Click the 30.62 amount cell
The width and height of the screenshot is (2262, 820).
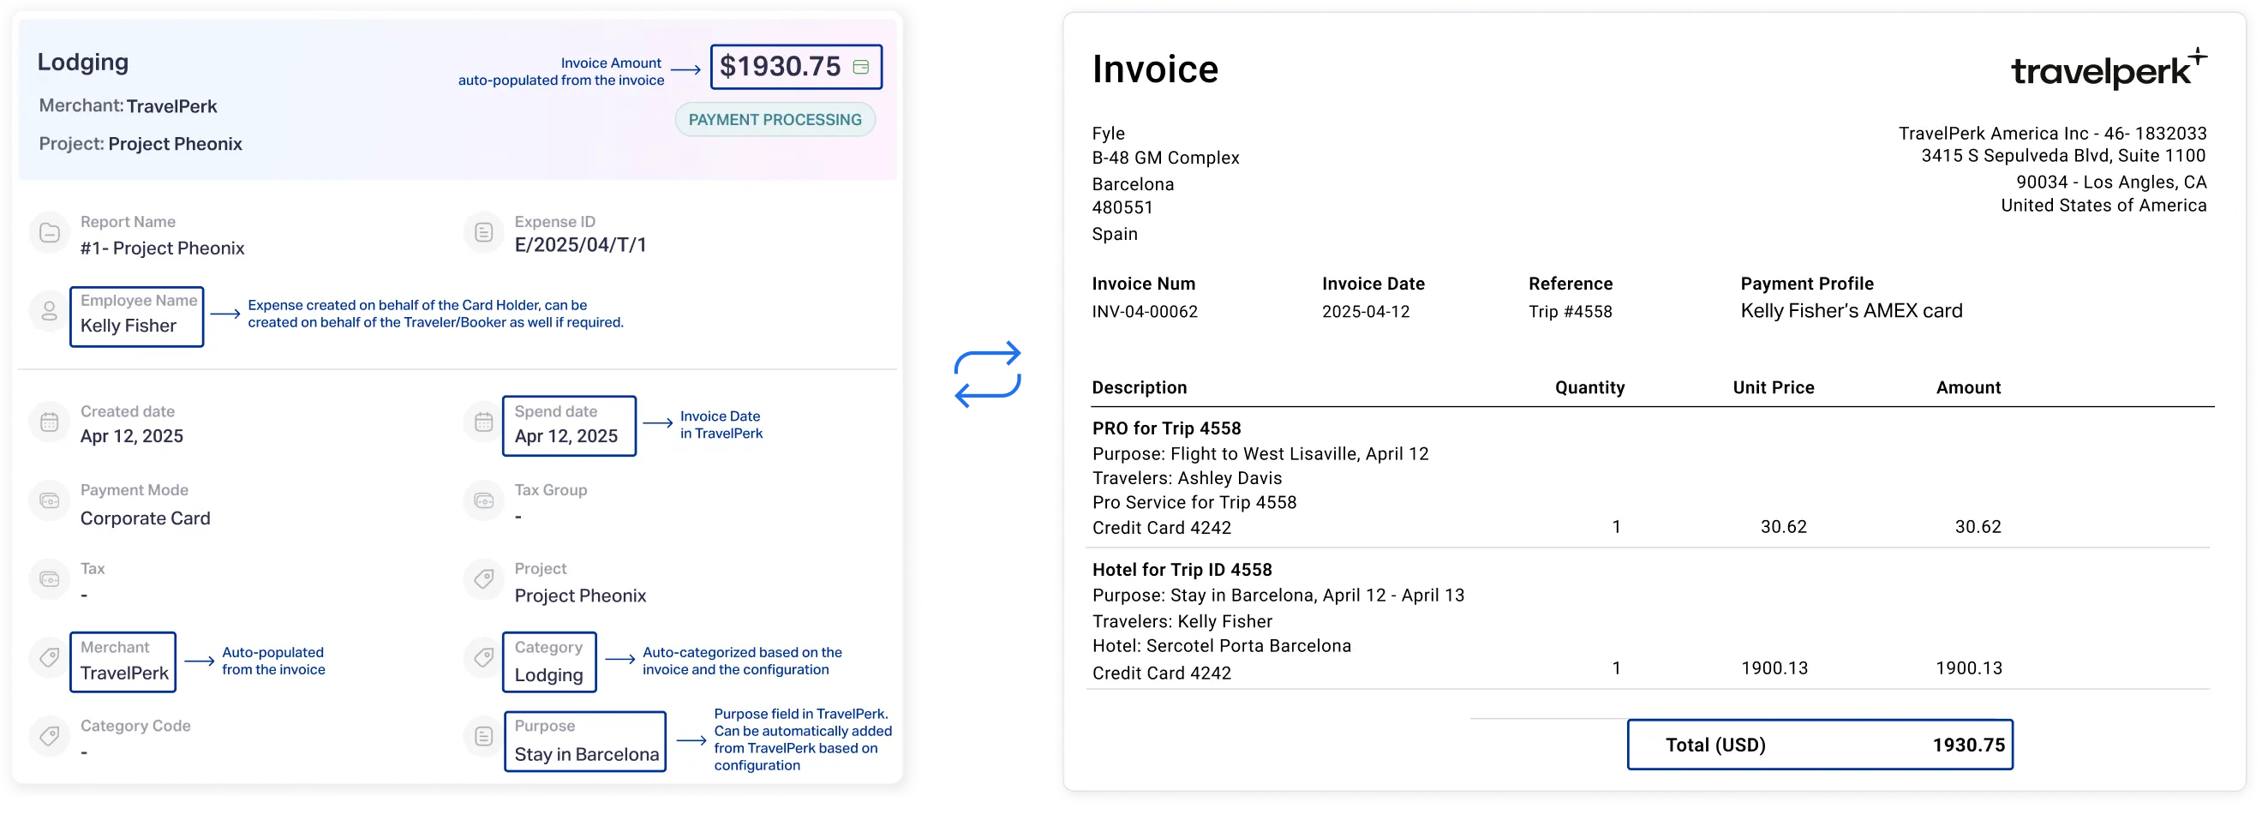pyautogui.click(x=1978, y=527)
